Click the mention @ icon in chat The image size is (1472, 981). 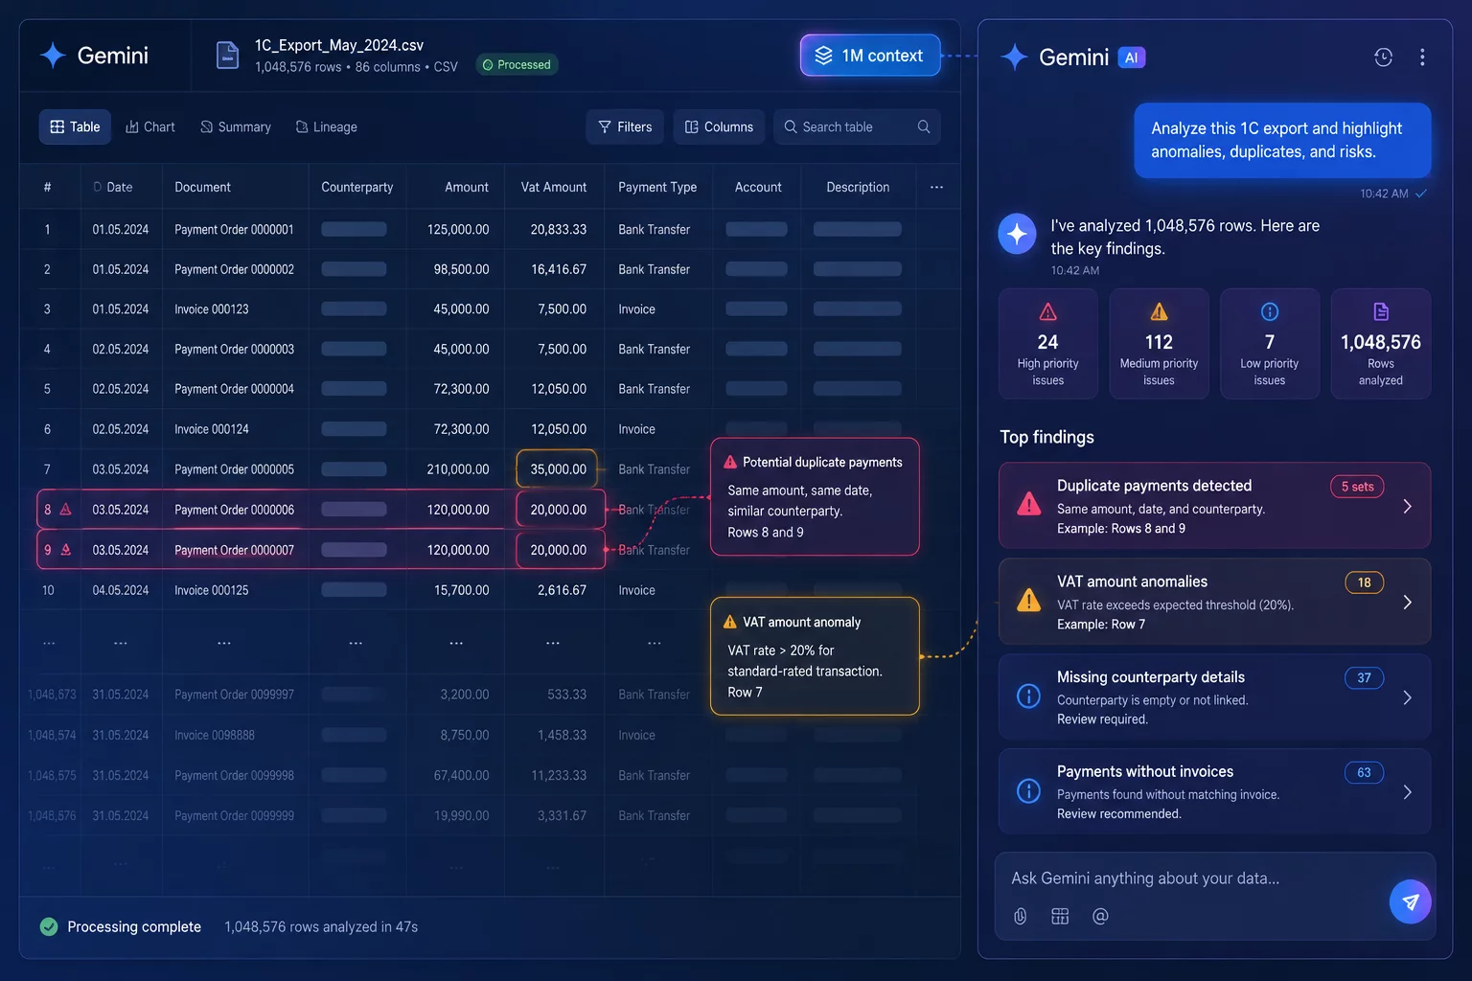[1100, 917]
